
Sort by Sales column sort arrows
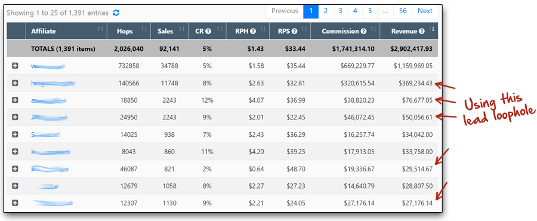pos(181,29)
